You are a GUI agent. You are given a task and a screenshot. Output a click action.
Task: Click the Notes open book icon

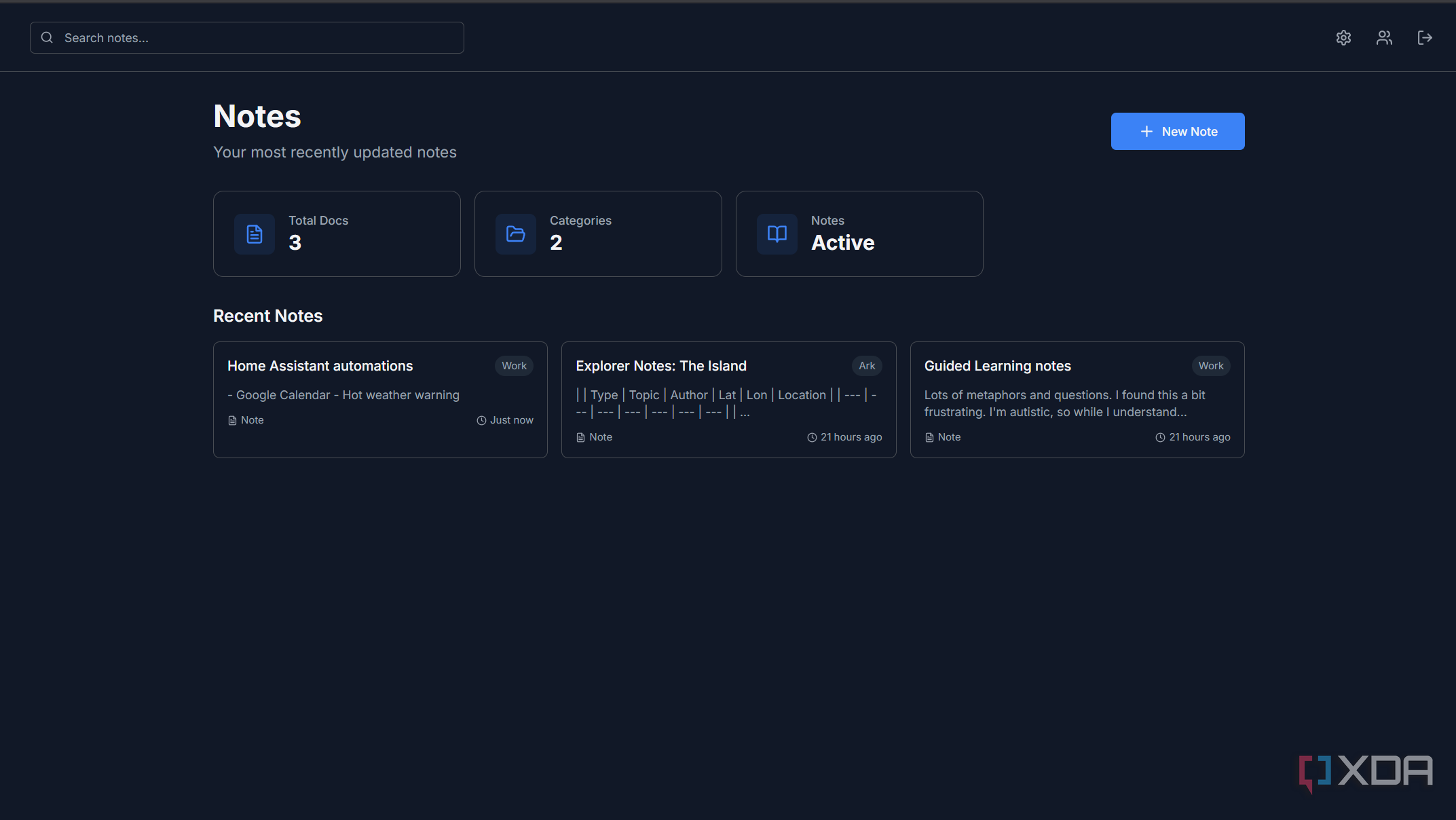pyautogui.click(x=777, y=234)
